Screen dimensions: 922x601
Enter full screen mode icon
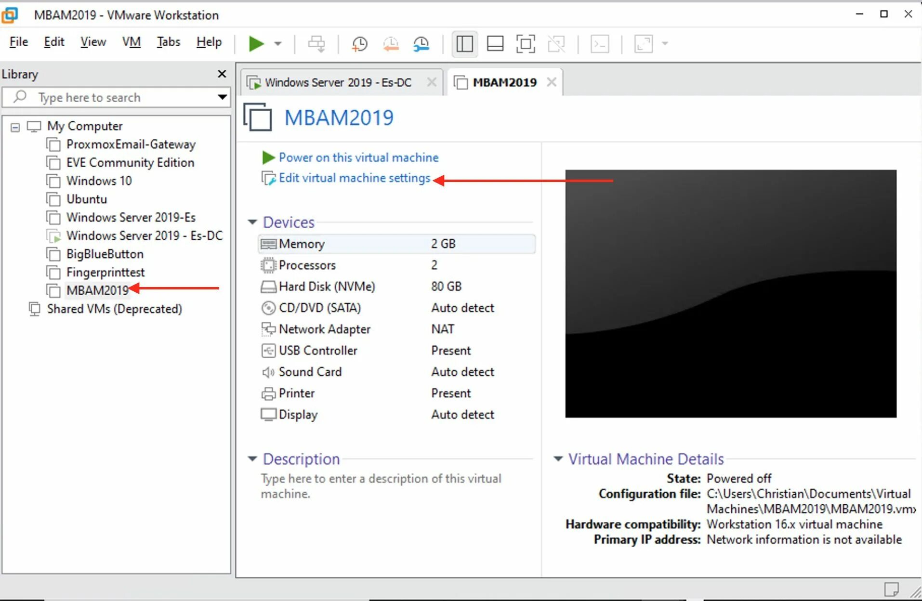(x=526, y=44)
